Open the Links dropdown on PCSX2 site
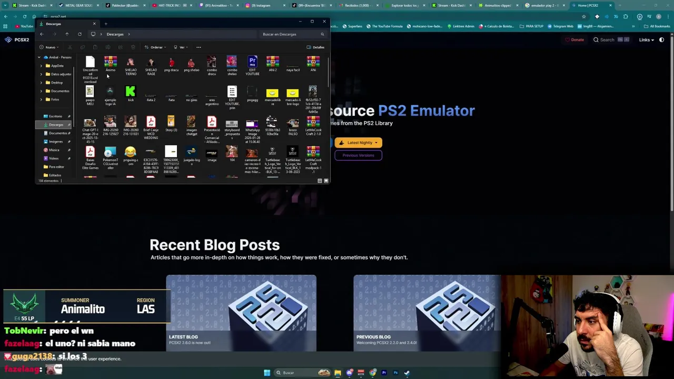 [x=646, y=39]
